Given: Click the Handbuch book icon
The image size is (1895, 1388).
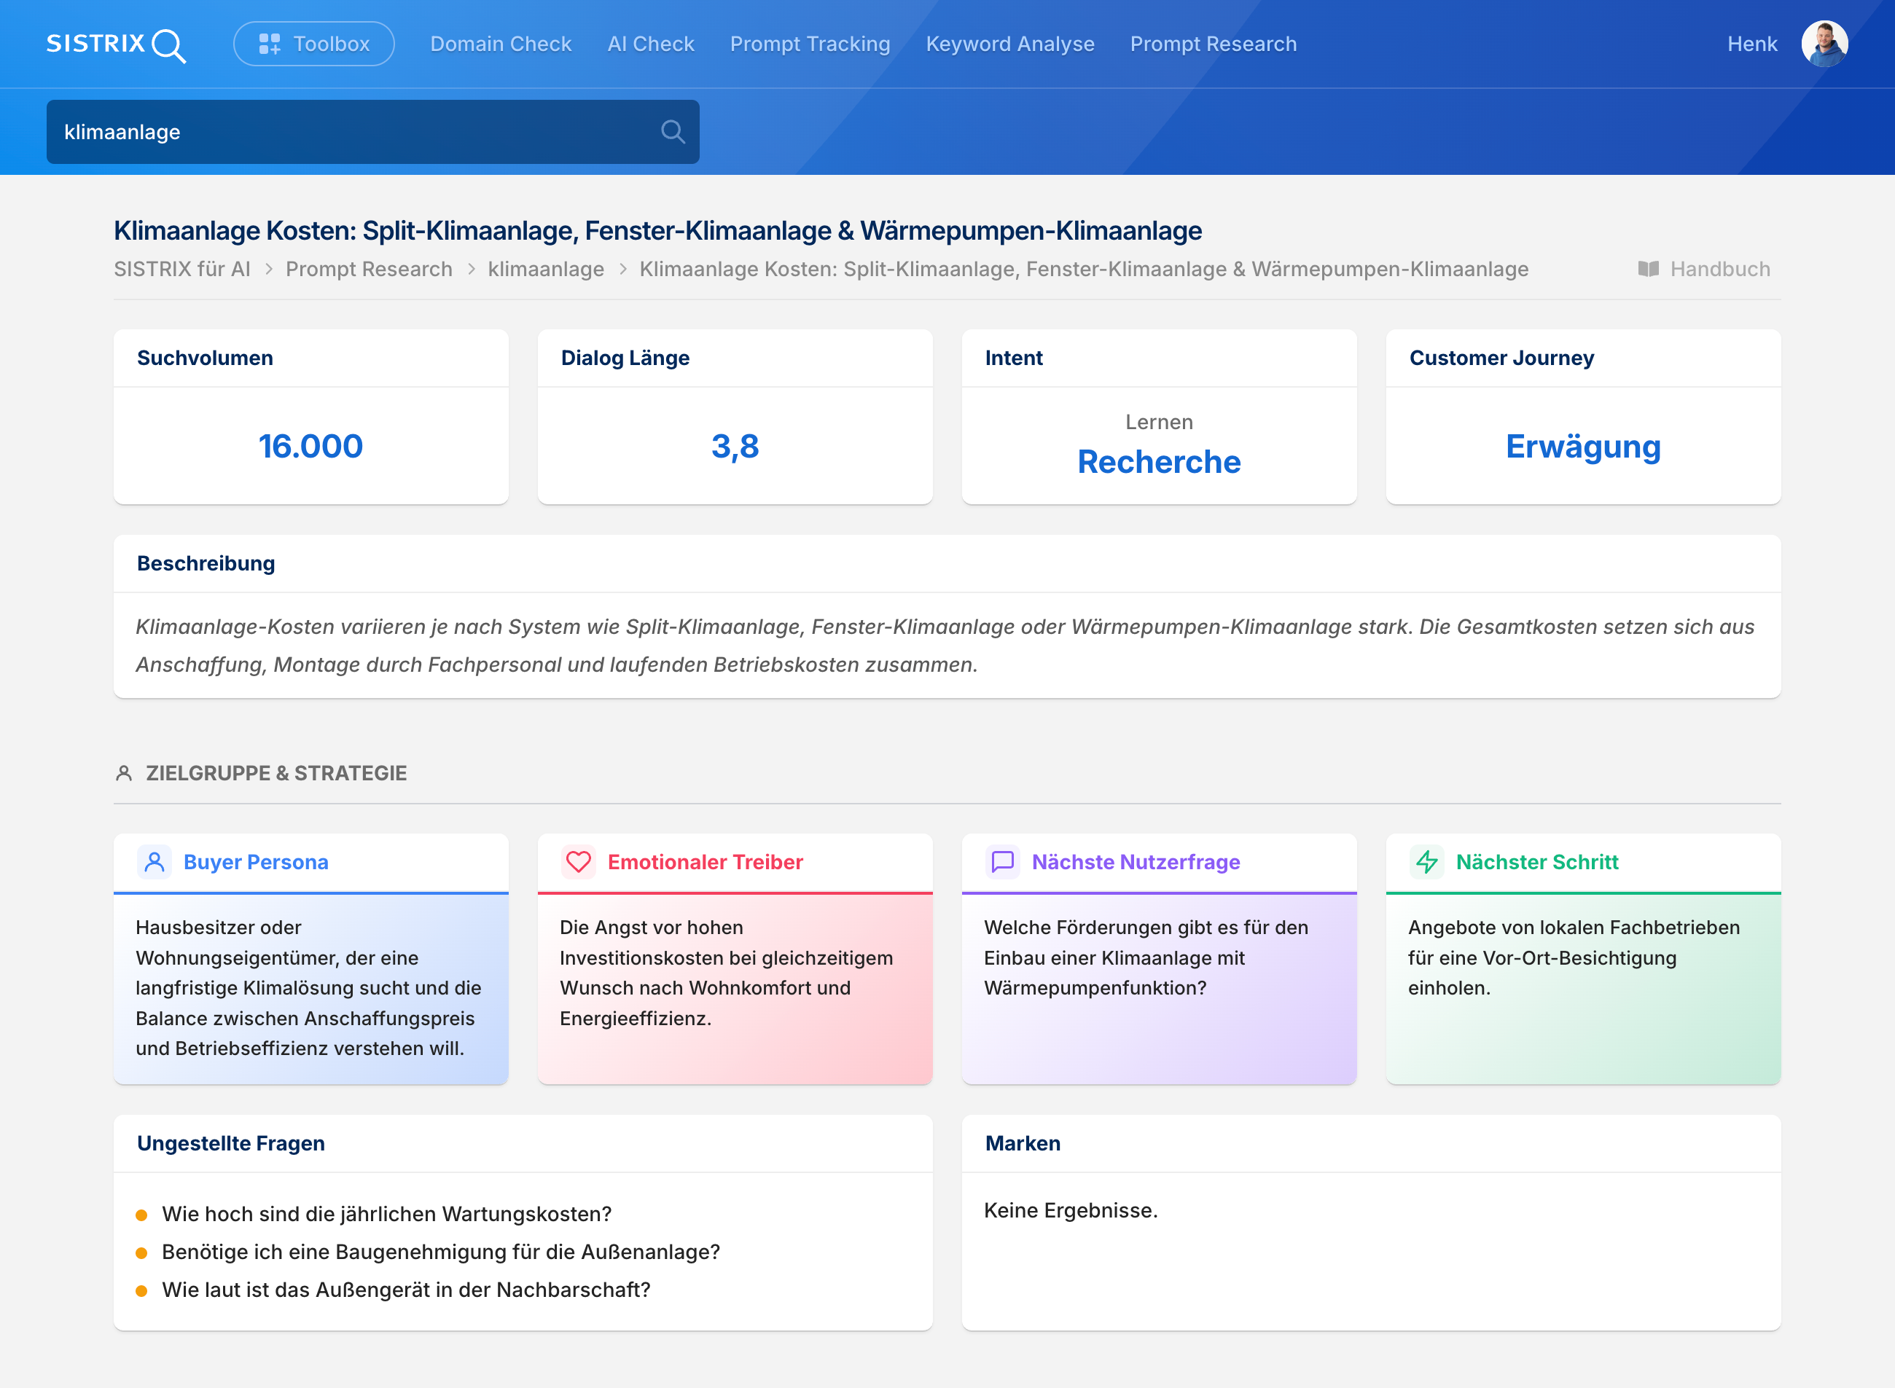Looking at the screenshot, I should point(1648,269).
